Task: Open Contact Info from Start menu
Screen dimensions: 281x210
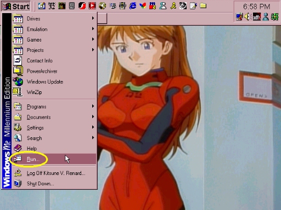Action: [54, 61]
